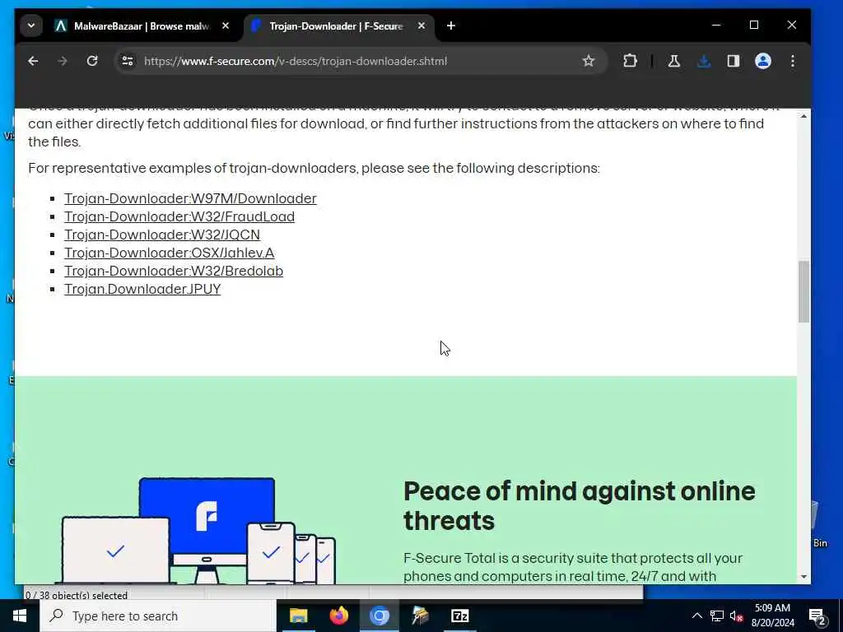Open Trojan-Downloader:OSX/Jahlev.A link
Screen dimensions: 843x632
pos(170,253)
